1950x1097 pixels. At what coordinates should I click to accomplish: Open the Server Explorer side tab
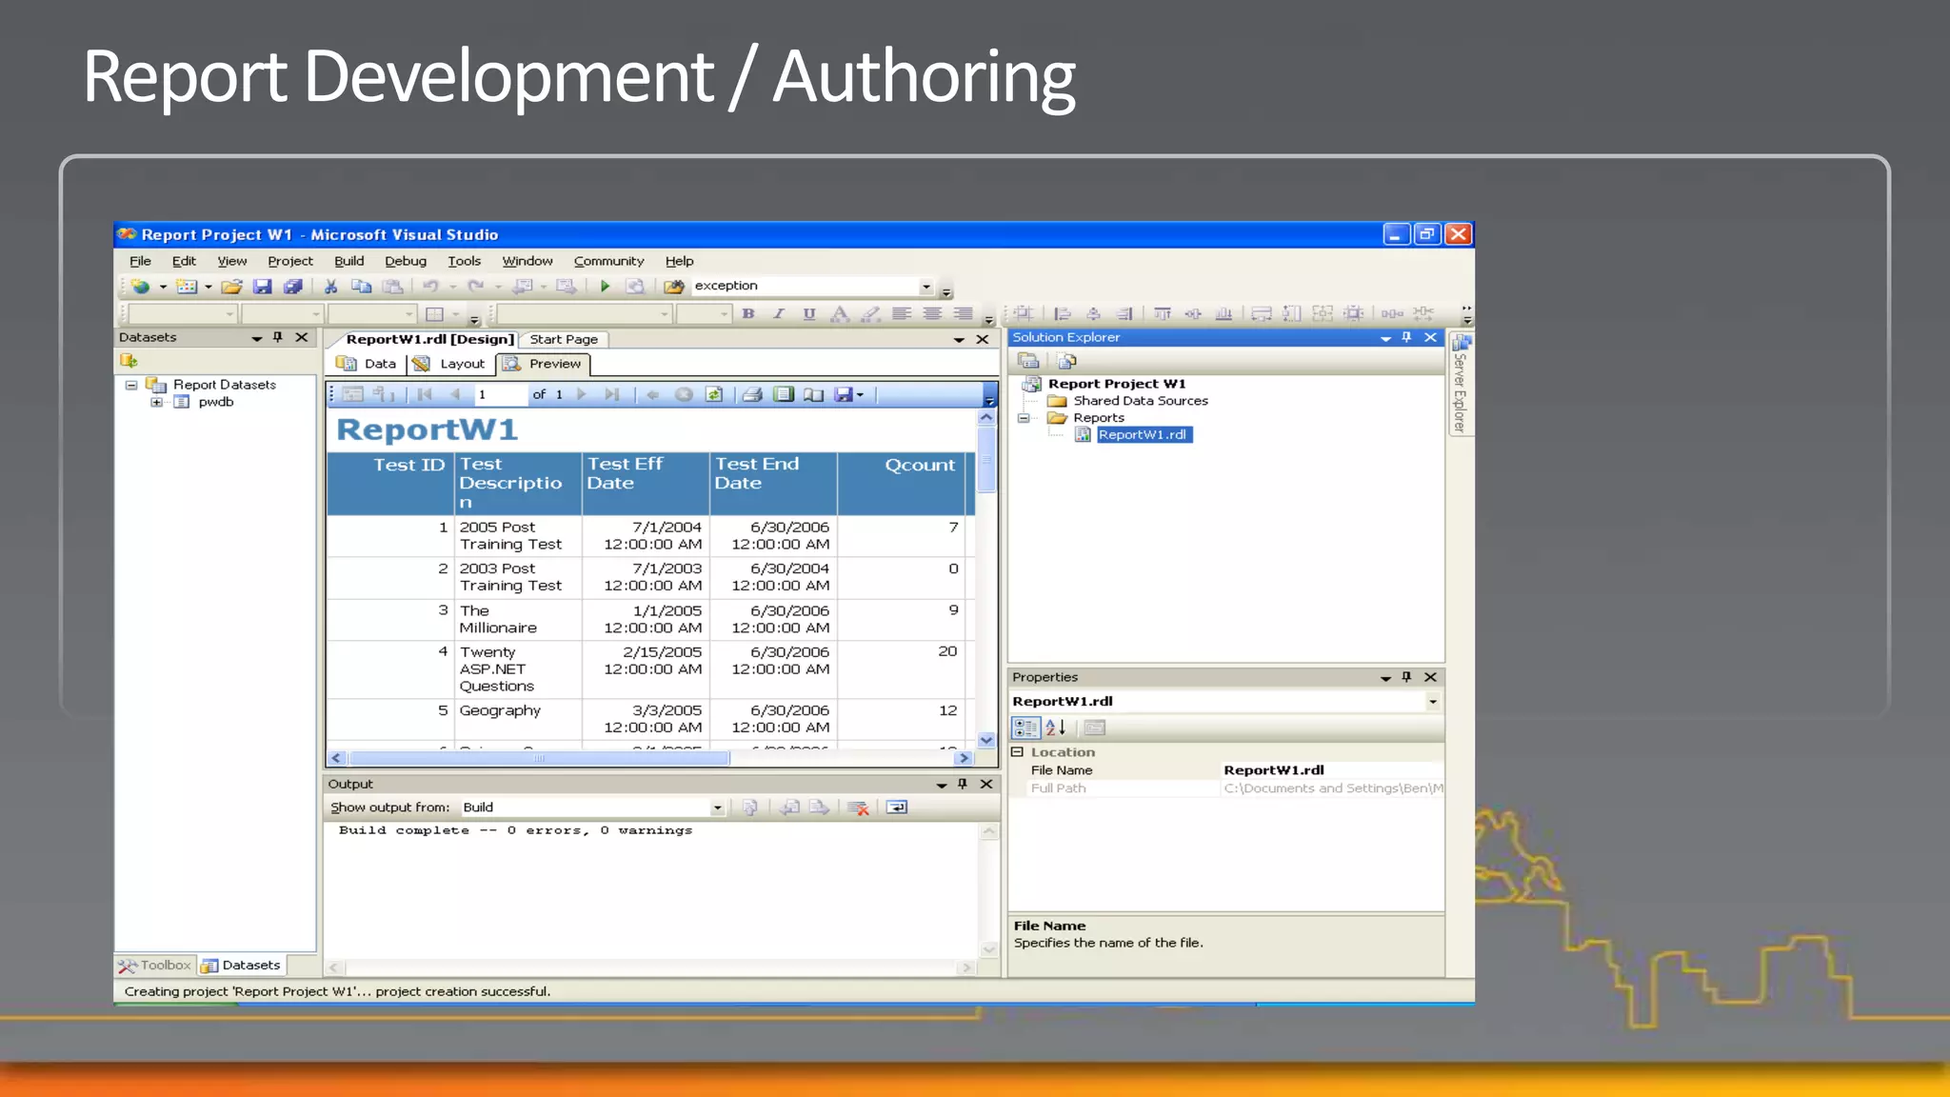[1461, 385]
